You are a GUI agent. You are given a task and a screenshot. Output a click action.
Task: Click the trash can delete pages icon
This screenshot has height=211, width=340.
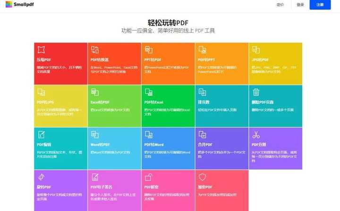(x=256, y=92)
